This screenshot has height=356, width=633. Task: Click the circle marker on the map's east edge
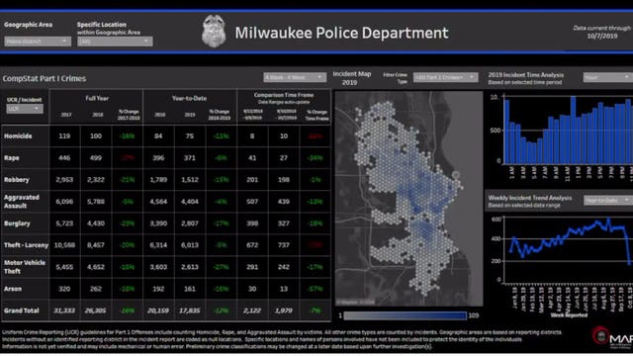click(x=456, y=175)
